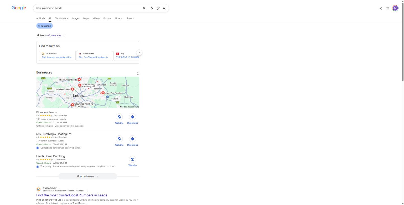Click the Businesses heading

(x=44, y=72)
